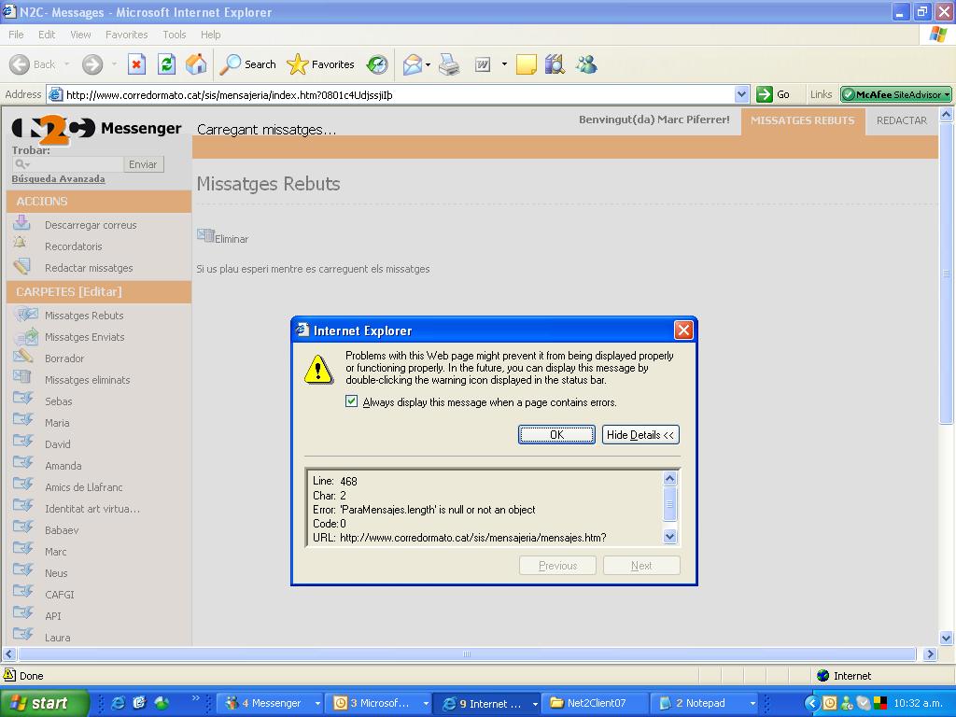
Task: Toggle Always display this message checkbox
Action: (x=351, y=401)
